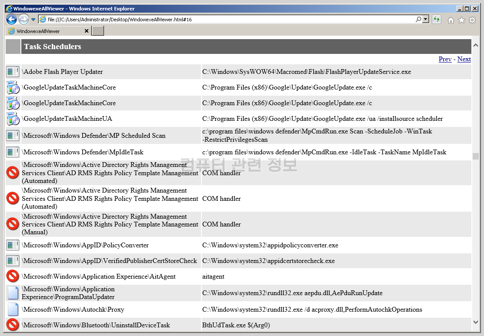
Task: Click the red blocked icon for UninstallDeviceTask
Action: (13, 325)
